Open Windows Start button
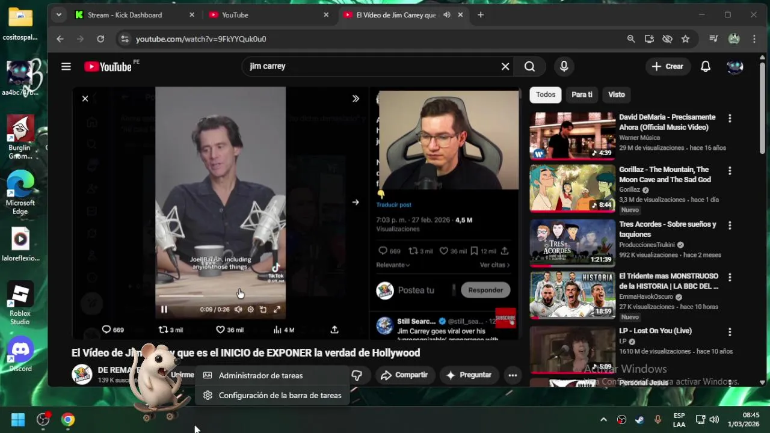770x433 pixels. coord(18,420)
